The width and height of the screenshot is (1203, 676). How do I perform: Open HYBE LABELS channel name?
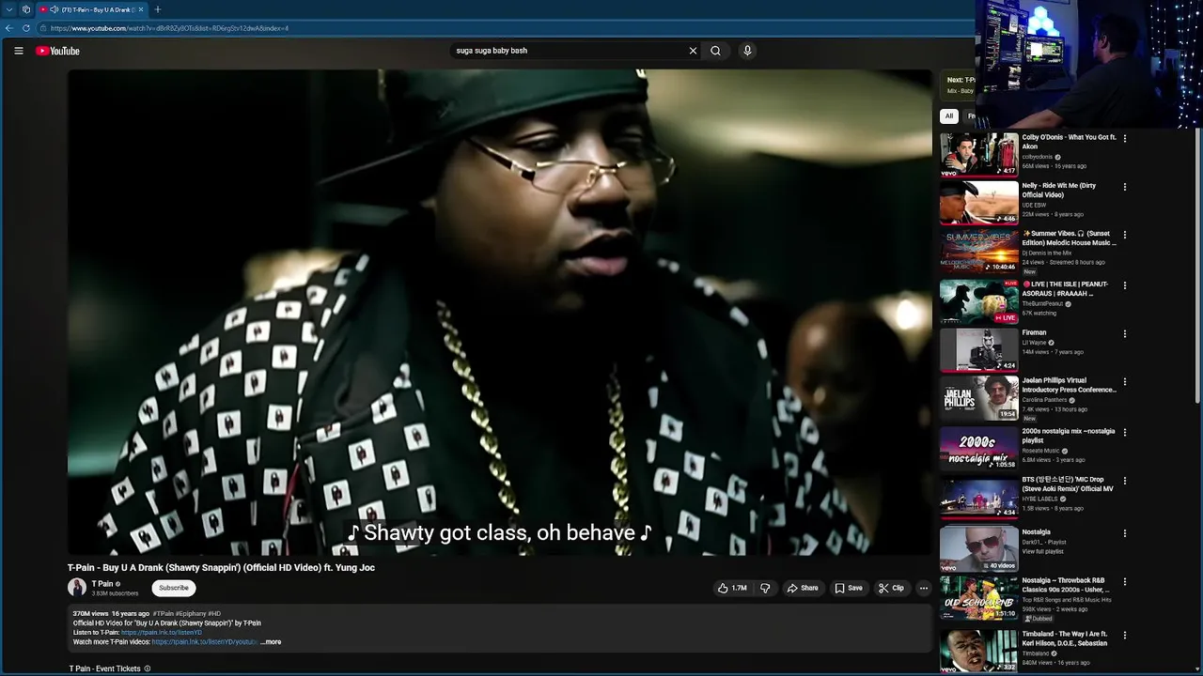click(1039, 499)
